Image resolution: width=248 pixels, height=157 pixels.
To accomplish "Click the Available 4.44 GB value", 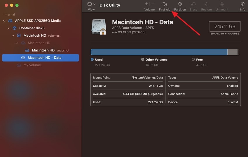I will pos(143,94).
